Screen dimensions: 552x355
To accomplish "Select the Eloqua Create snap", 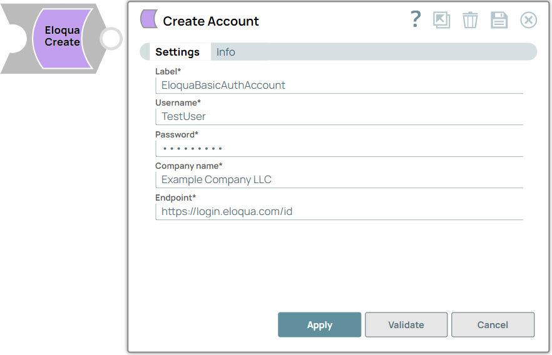I will (x=62, y=38).
